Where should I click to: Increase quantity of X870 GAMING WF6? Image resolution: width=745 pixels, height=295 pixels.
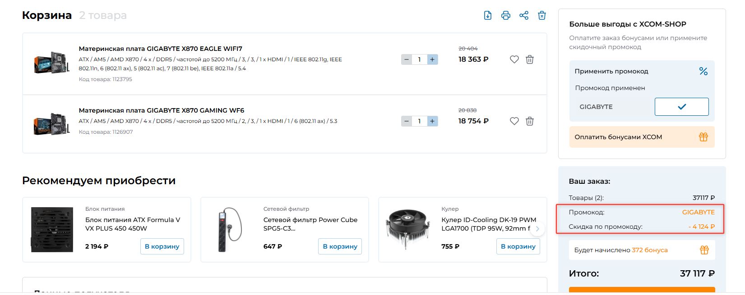tap(432, 121)
